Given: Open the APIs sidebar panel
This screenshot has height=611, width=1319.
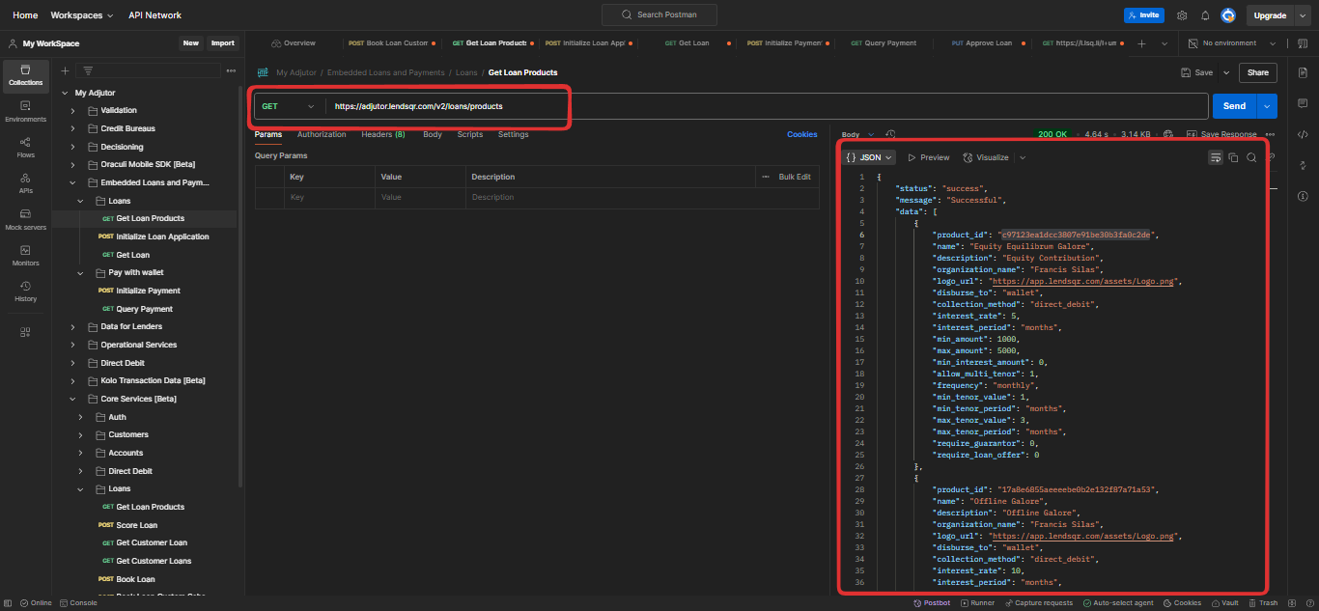Looking at the screenshot, I should click(x=26, y=183).
